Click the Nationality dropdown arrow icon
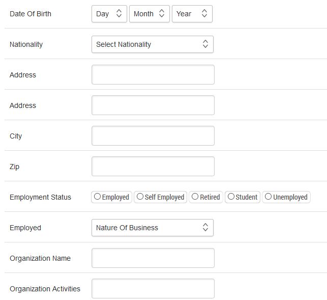 (205, 44)
